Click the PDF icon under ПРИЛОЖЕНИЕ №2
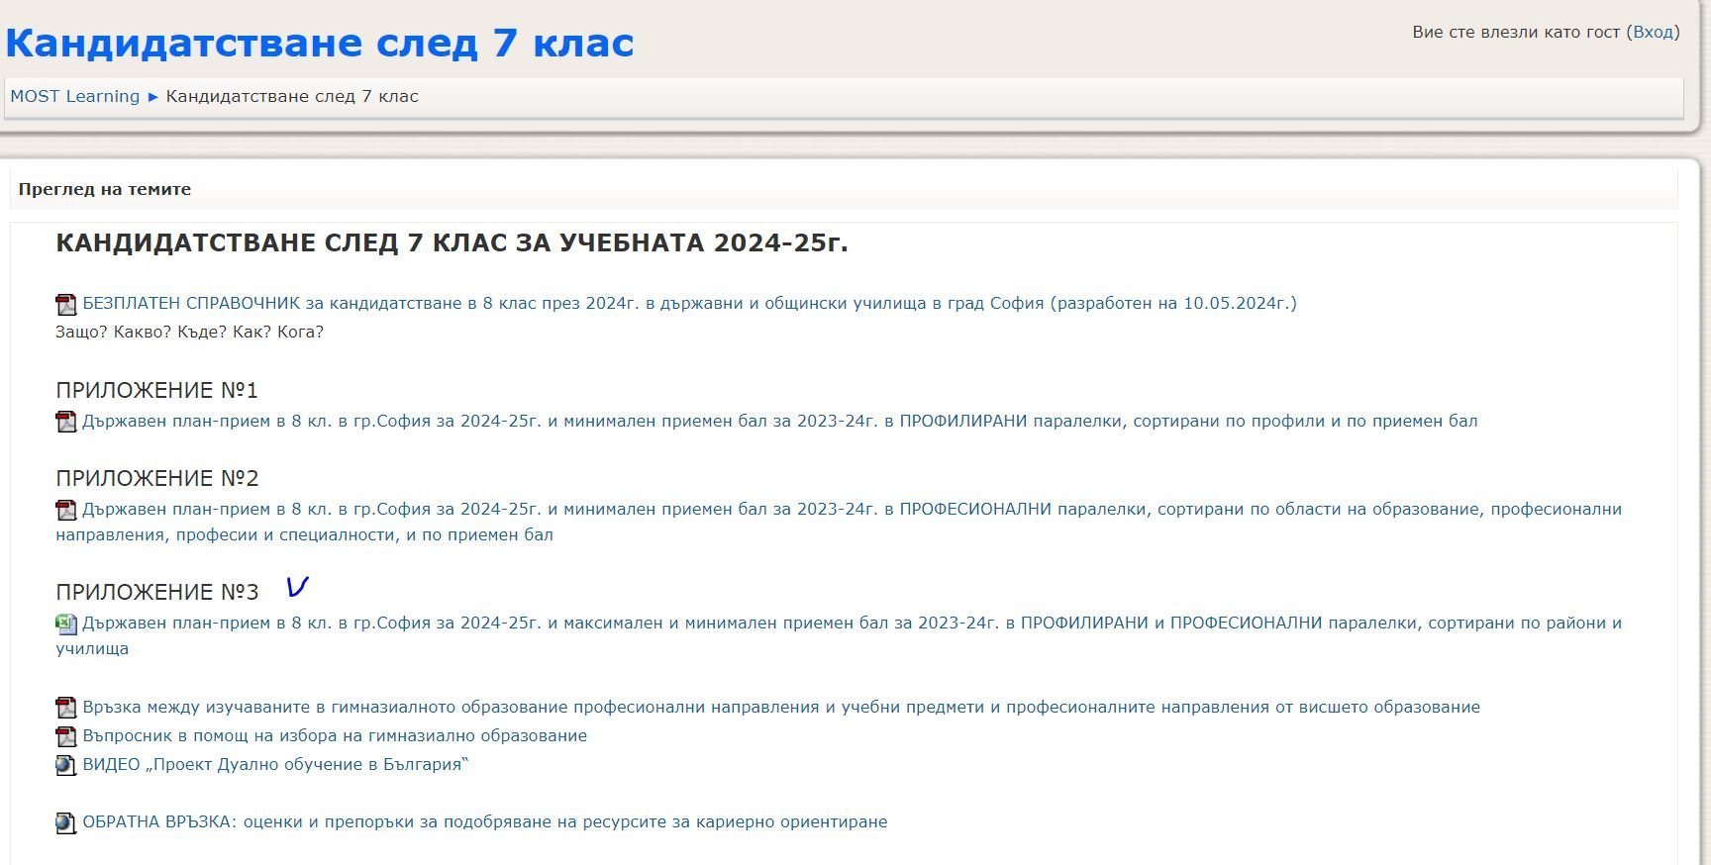 tap(65, 511)
